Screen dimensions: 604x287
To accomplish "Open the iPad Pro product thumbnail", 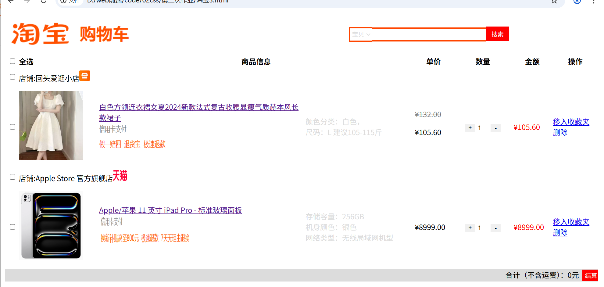I will point(51,225).
